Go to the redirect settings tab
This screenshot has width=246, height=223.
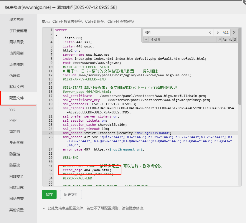15,132
